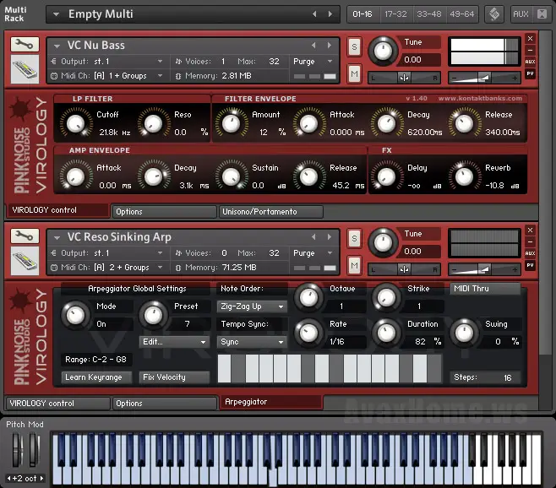Solo the VC Nu Bass instrument

354,46
